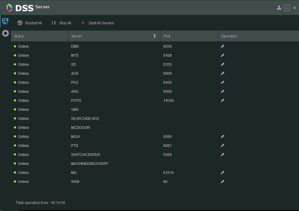Click the edit pencil for DMS server
The image size is (299, 211).
click(x=222, y=46)
